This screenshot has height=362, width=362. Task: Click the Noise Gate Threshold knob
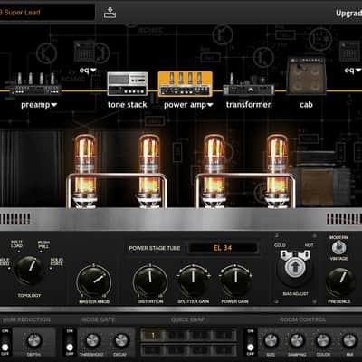click(x=92, y=340)
